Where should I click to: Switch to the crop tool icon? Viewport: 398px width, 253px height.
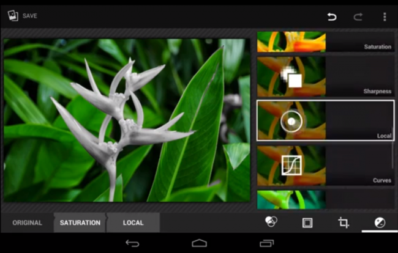tap(344, 222)
